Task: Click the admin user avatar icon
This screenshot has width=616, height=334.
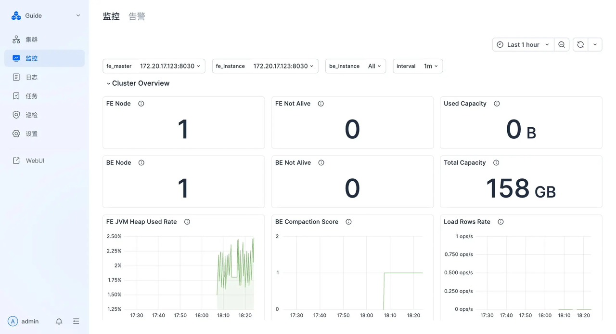Action: point(13,321)
